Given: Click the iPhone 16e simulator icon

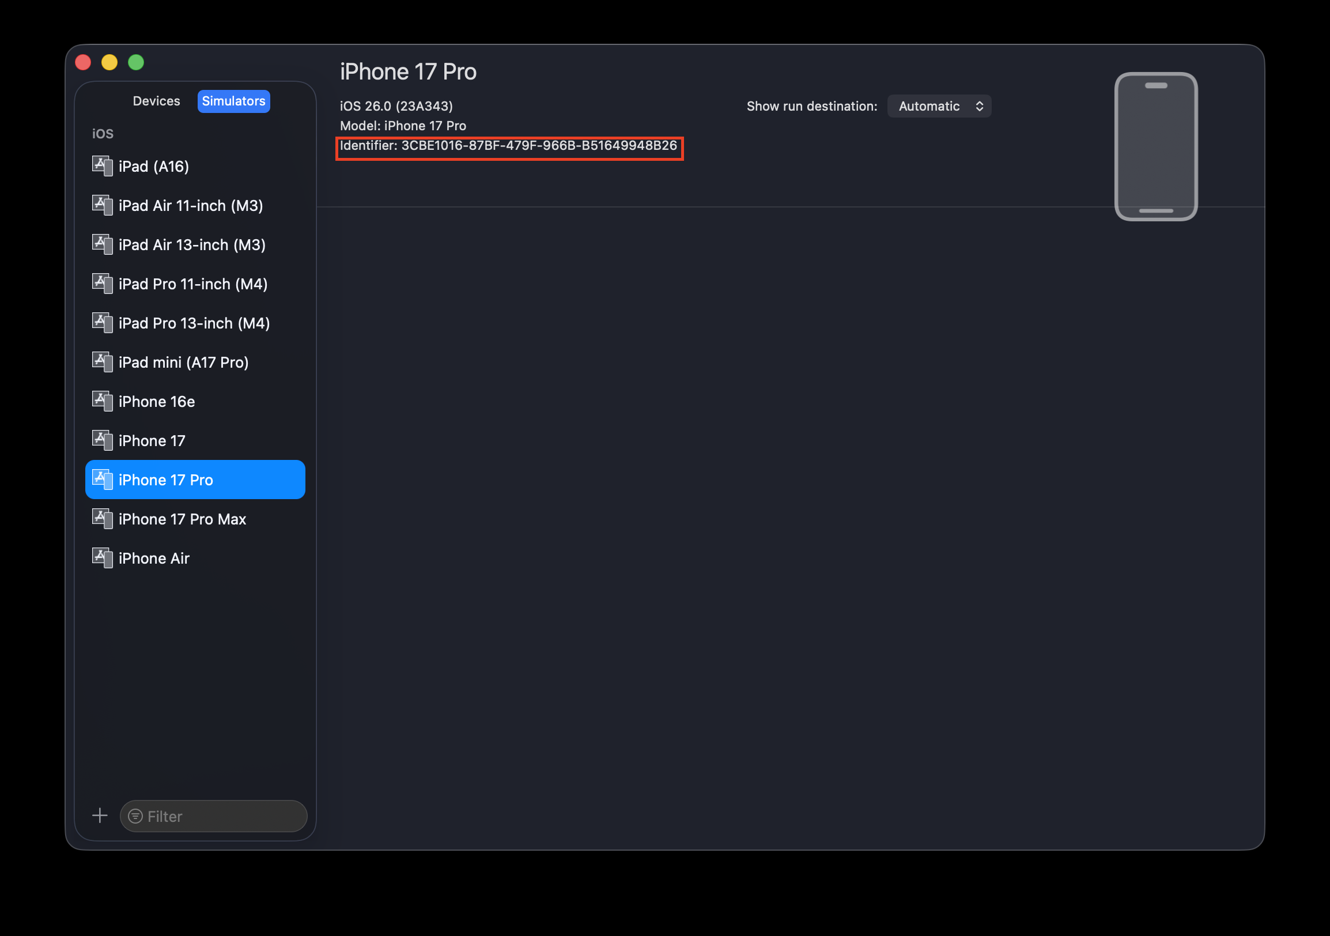Looking at the screenshot, I should click(103, 401).
